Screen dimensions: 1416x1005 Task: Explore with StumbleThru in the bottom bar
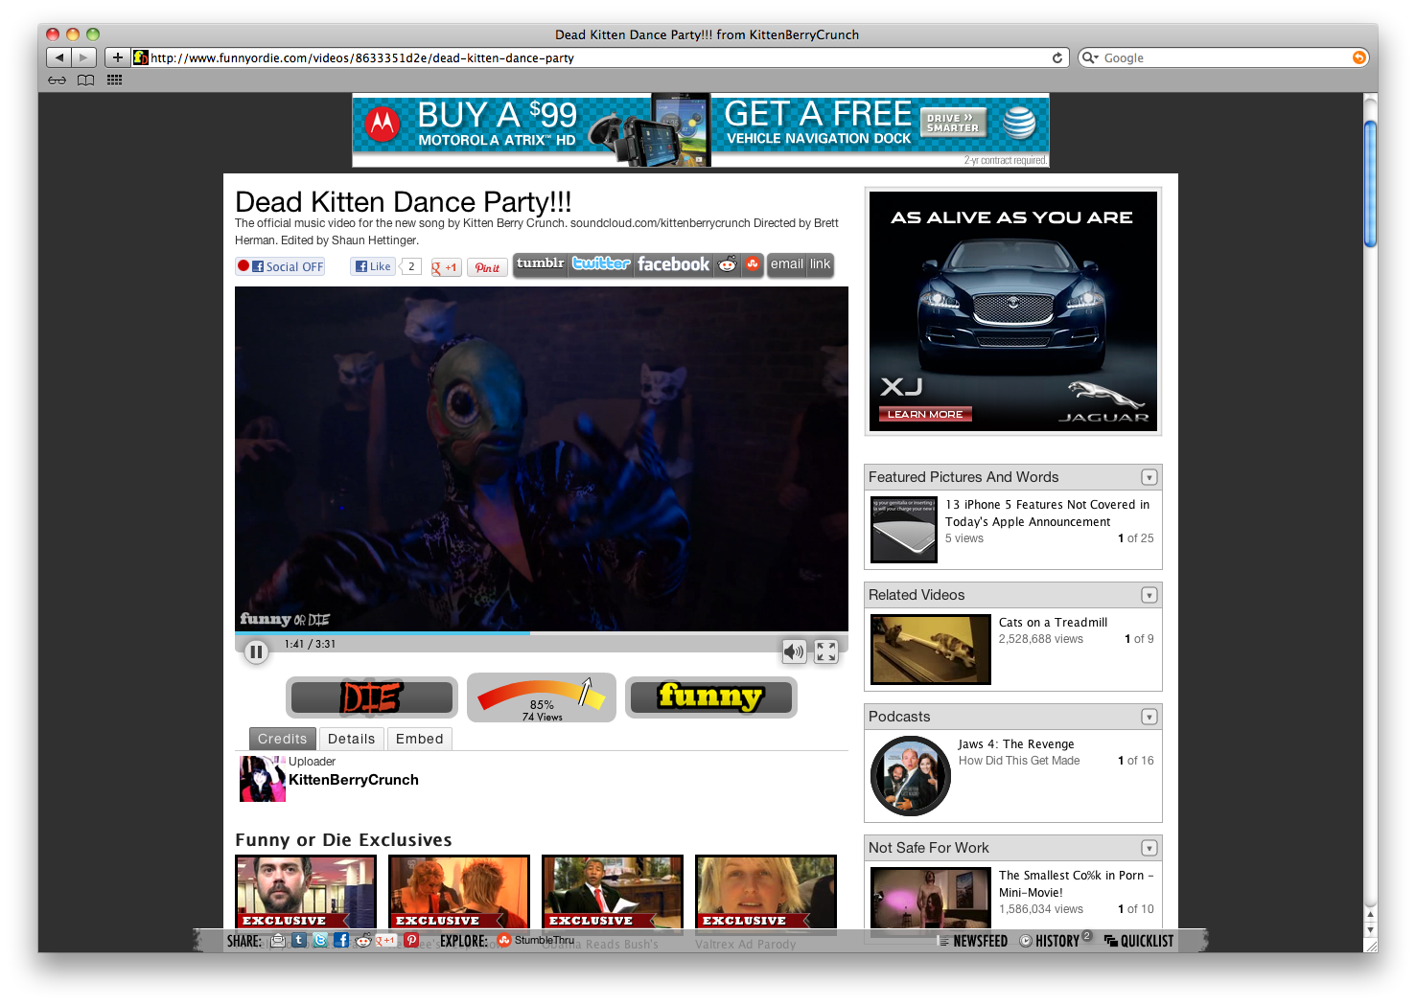click(x=536, y=941)
